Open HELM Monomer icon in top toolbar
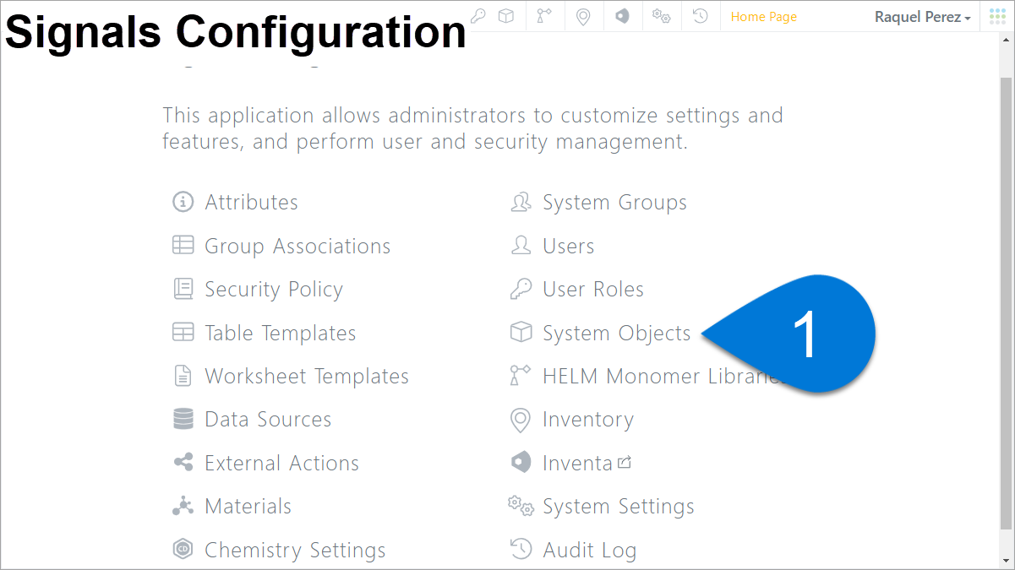 tap(544, 16)
